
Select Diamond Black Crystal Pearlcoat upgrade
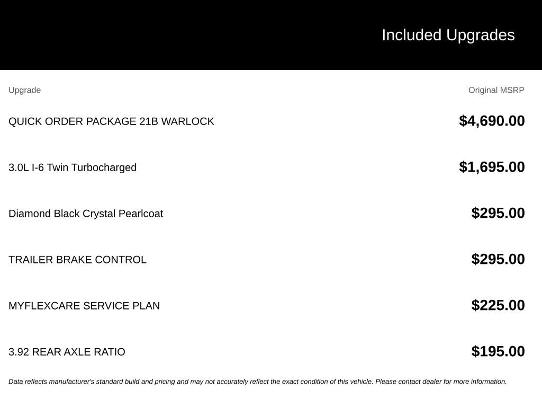coord(86,214)
